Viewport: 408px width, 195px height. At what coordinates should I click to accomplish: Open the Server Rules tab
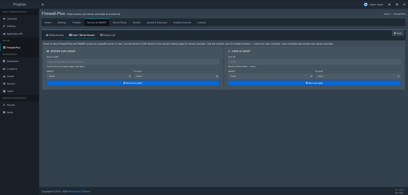120,23
